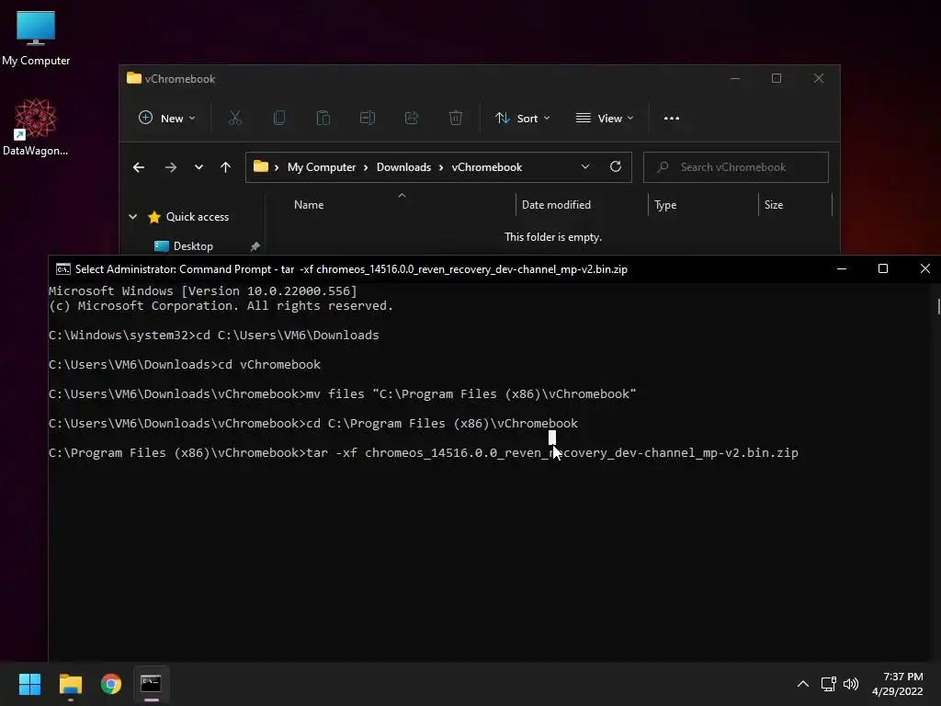
Task: Open clock and date flyout
Action: point(898,684)
